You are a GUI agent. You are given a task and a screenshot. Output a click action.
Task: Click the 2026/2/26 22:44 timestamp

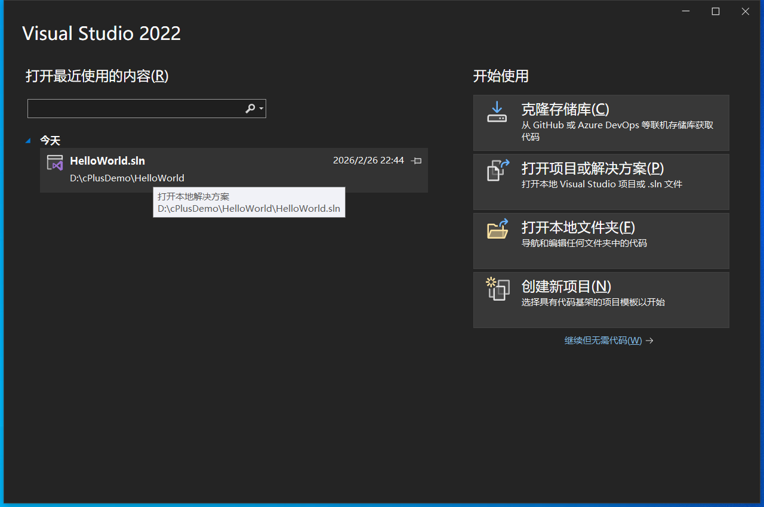tap(368, 160)
